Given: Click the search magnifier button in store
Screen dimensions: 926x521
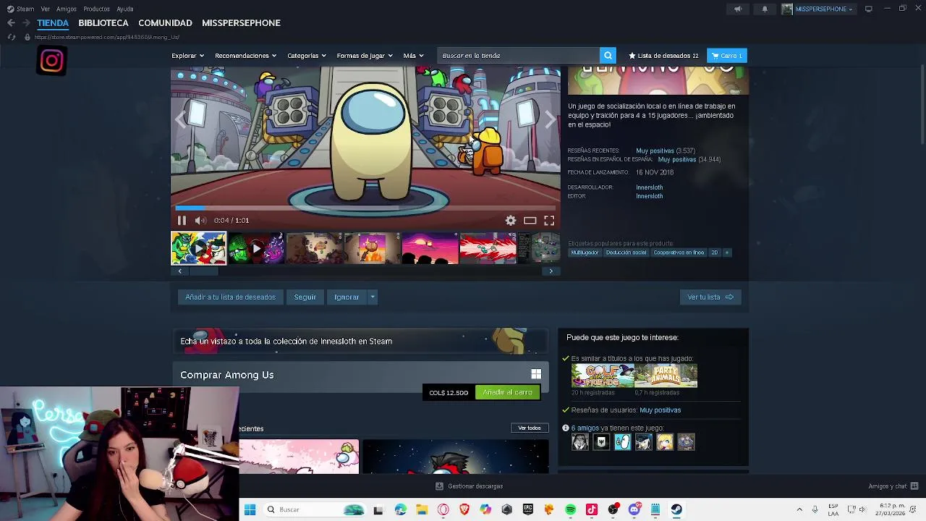Looking at the screenshot, I should point(608,56).
